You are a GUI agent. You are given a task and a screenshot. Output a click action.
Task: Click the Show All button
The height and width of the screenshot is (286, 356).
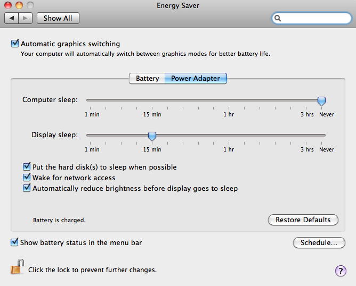point(58,18)
